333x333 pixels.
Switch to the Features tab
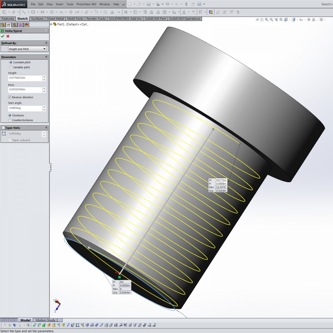pos(8,19)
